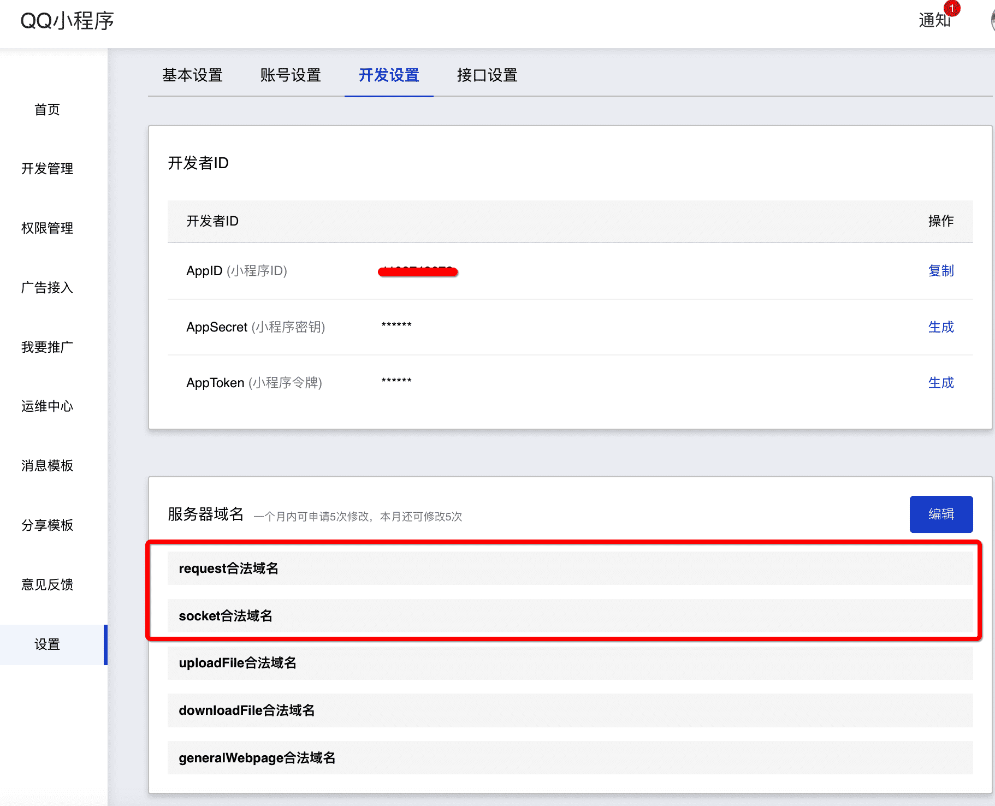Screen dimensions: 995x806
Task: Select the 开发设置 tab
Action: pos(389,75)
